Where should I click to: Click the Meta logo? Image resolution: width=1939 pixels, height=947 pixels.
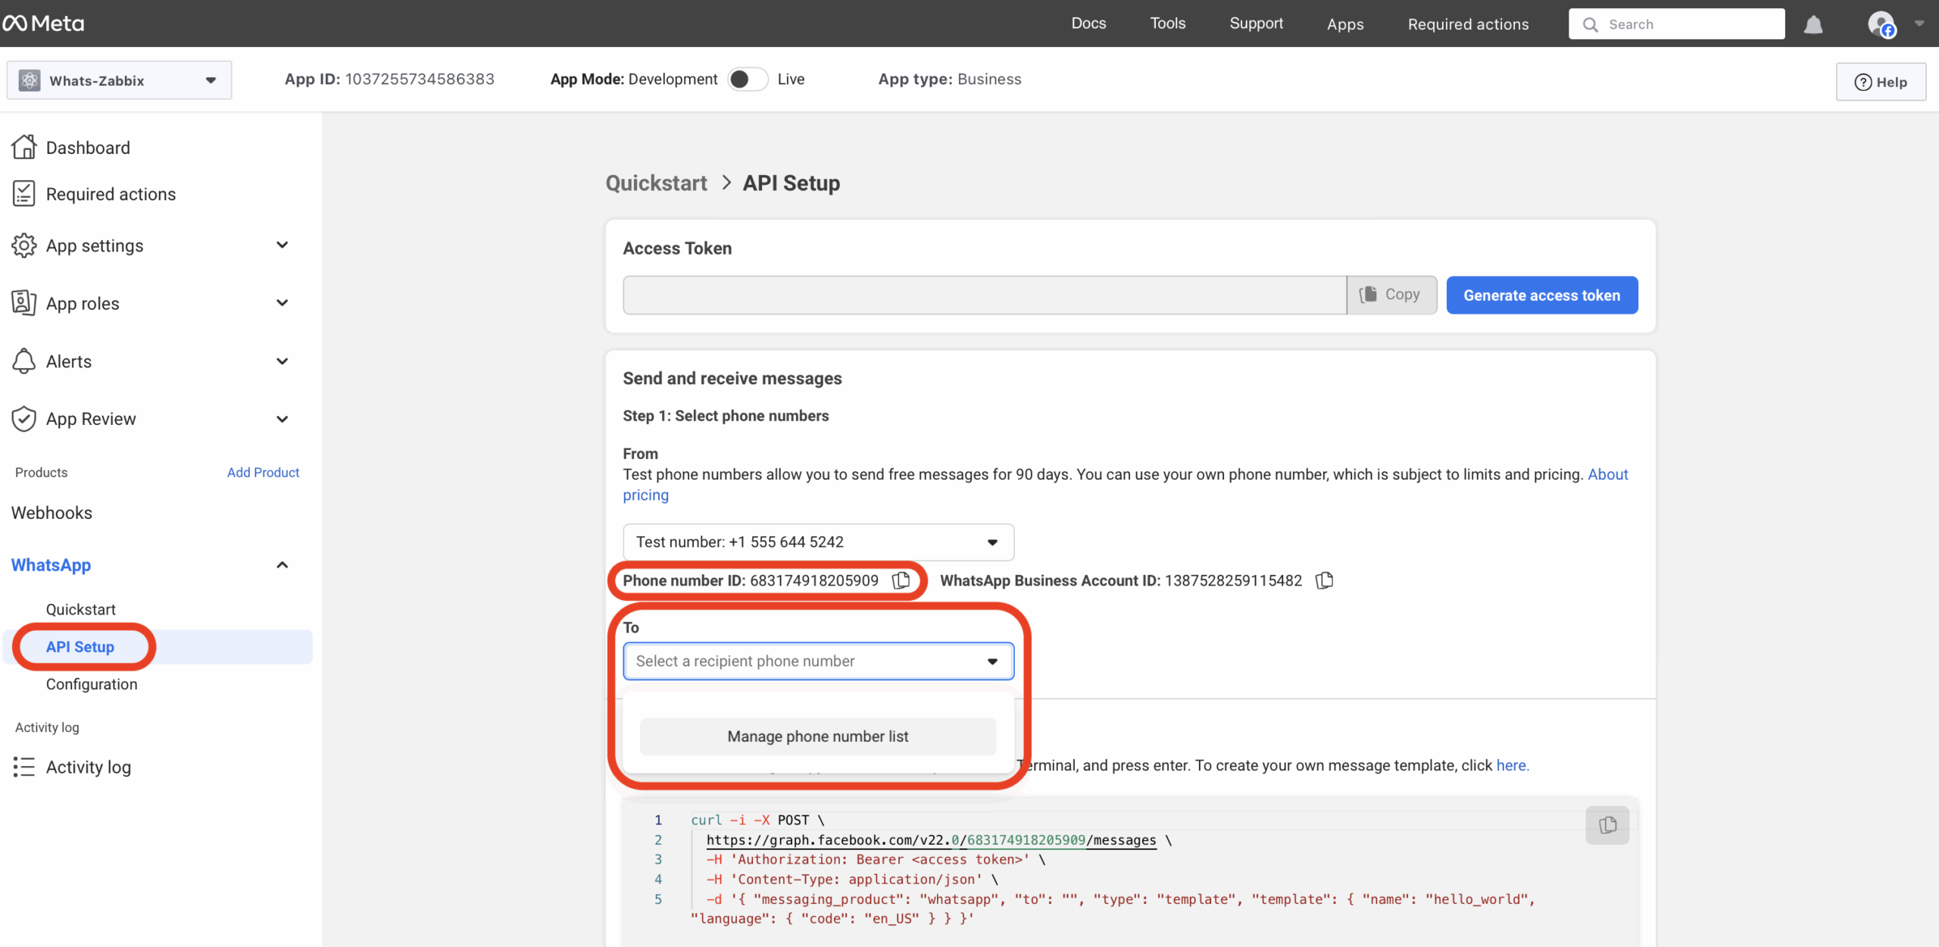[43, 23]
